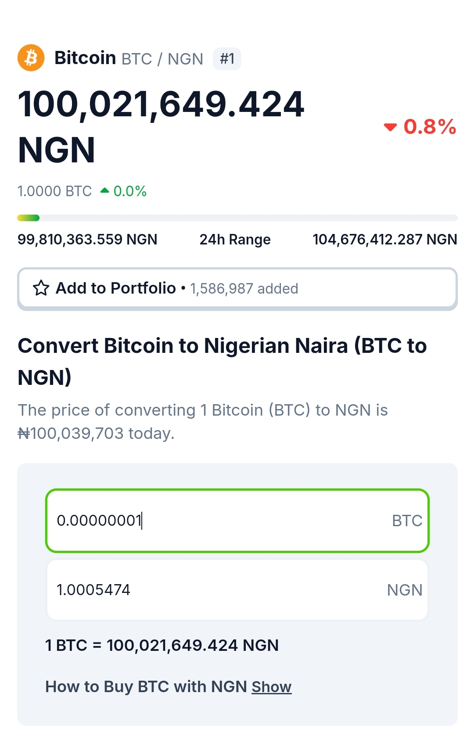Expand How to Buy BTC with NGN

tap(146, 687)
